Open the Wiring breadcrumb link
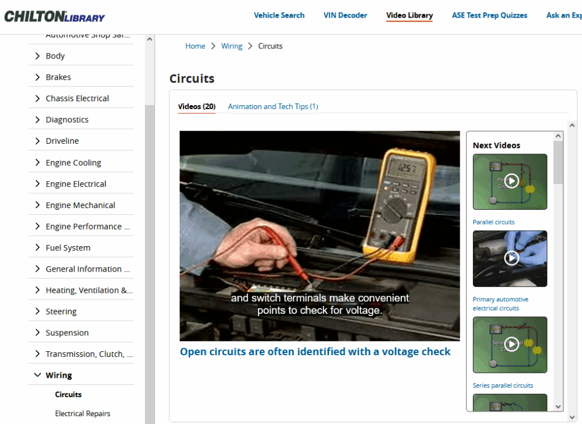The height and width of the screenshot is (424, 582). pyautogui.click(x=232, y=46)
